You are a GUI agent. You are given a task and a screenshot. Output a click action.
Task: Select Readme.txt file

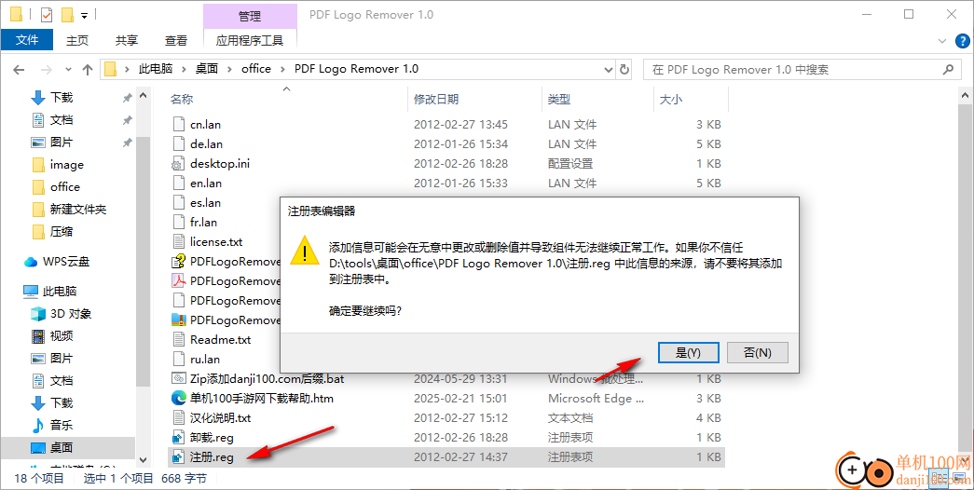[x=221, y=340]
